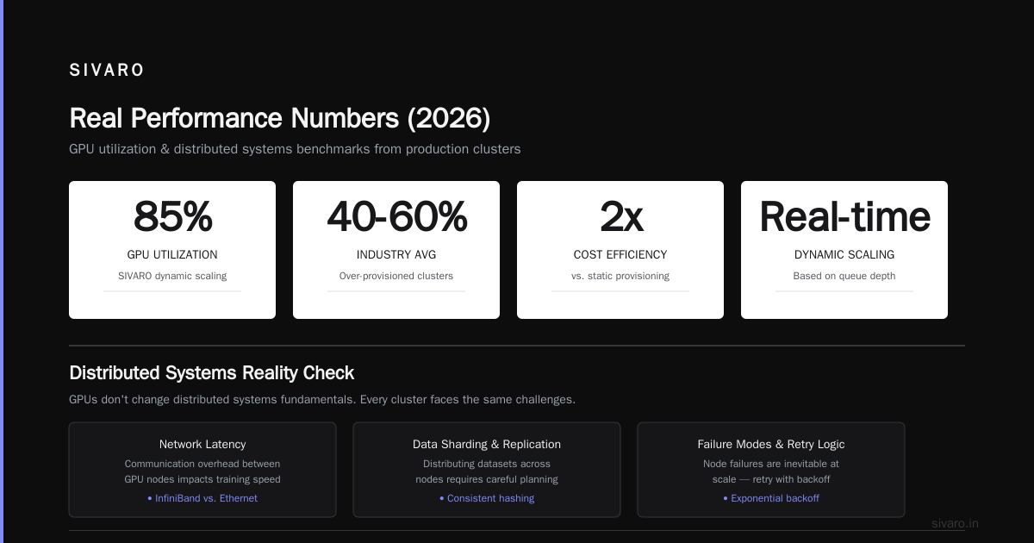Click the InfiniBand vs. Ethernet bullet
Viewport: 1034px width, 543px height.
(x=202, y=498)
